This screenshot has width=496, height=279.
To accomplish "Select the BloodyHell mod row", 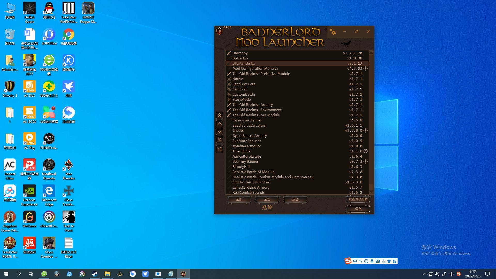I will click(297, 167).
